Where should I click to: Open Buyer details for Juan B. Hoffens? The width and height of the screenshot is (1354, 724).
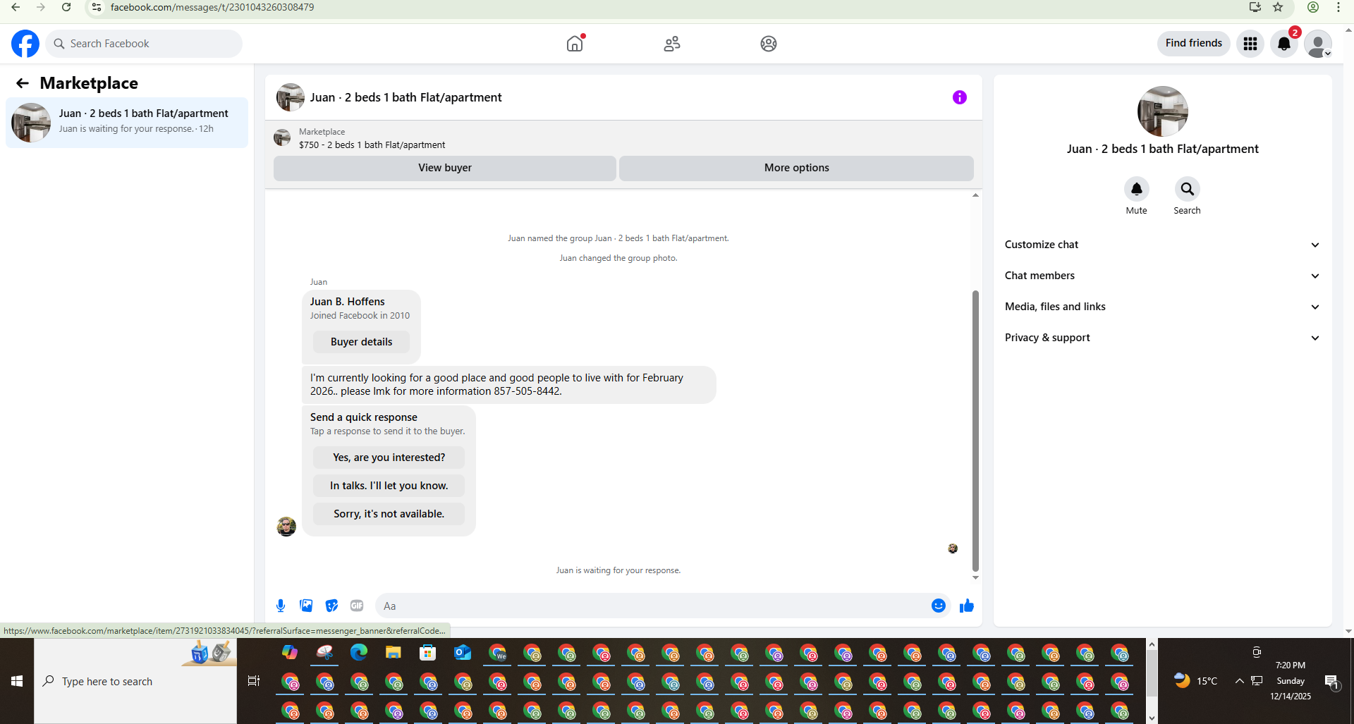coord(361,342)
